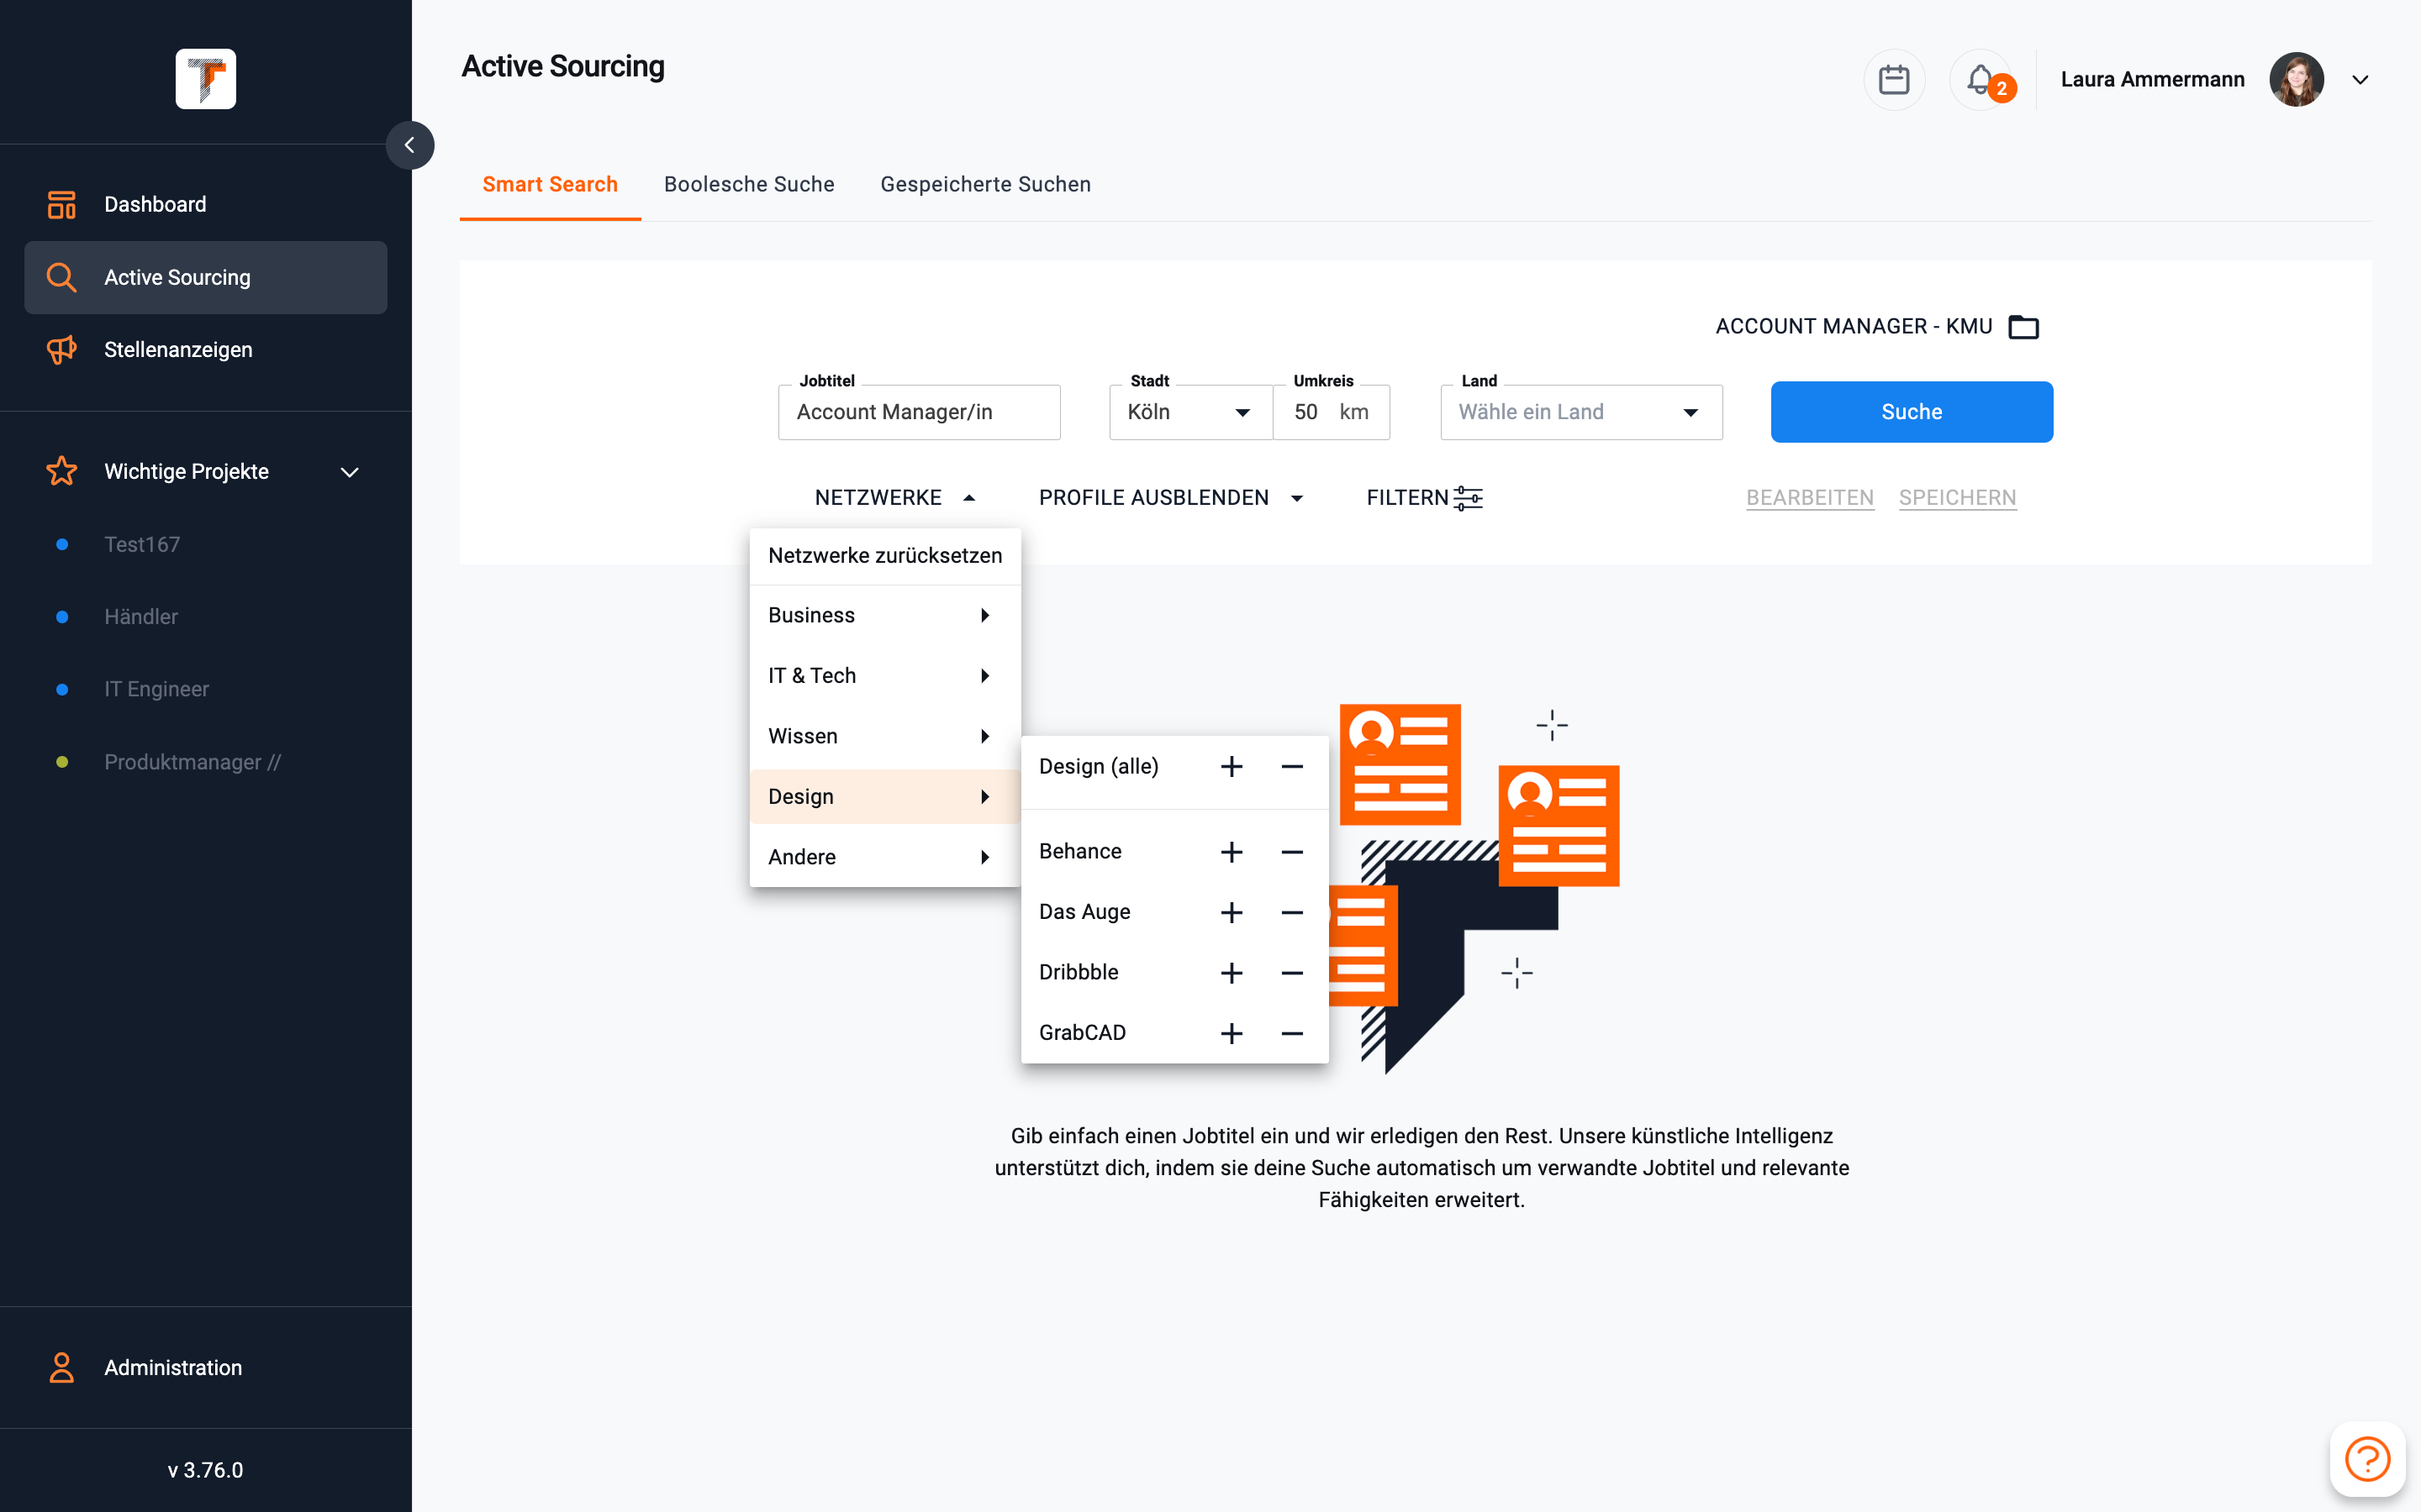Click the Laura Ammermann name
Screen dimensions: 2421x1512
pos(2152,80)
